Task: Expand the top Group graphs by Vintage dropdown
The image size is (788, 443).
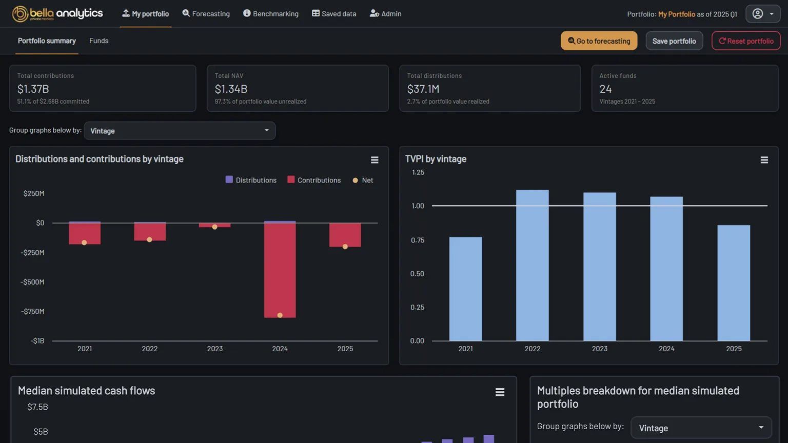Action: click(x=180, y=131)
